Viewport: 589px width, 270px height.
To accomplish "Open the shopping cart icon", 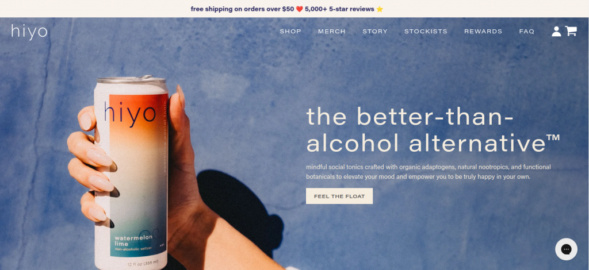I will [x=571, y=31].
